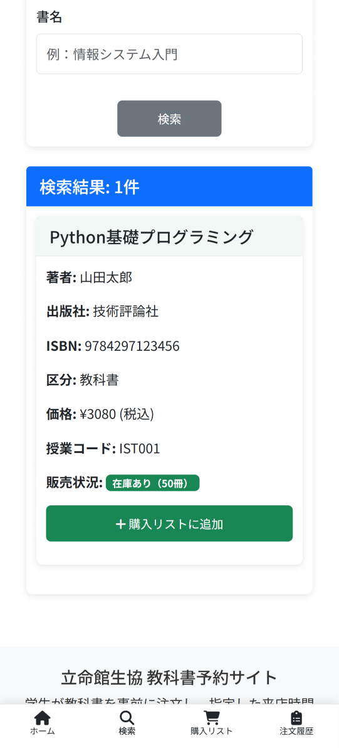
Task: Click the price ¥3080 (税込) text
Action: (x=117, y=414)
